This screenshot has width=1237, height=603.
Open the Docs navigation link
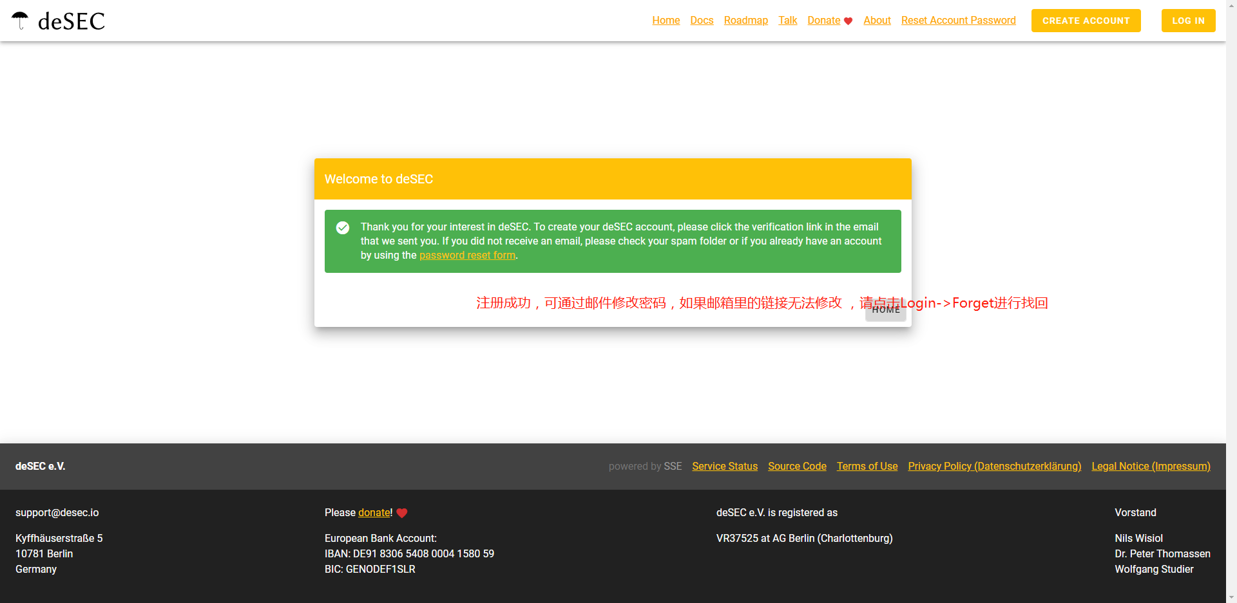(702, 21)
